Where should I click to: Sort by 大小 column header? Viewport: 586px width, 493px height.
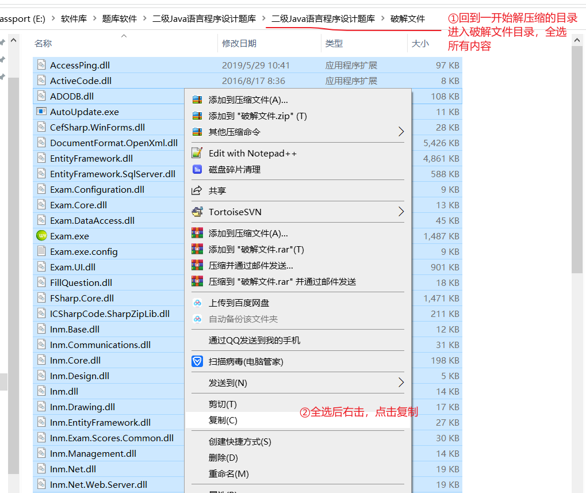coord(420,43)
